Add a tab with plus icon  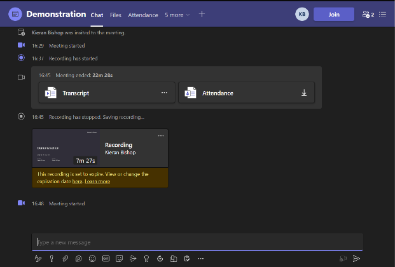pos(202,14)
